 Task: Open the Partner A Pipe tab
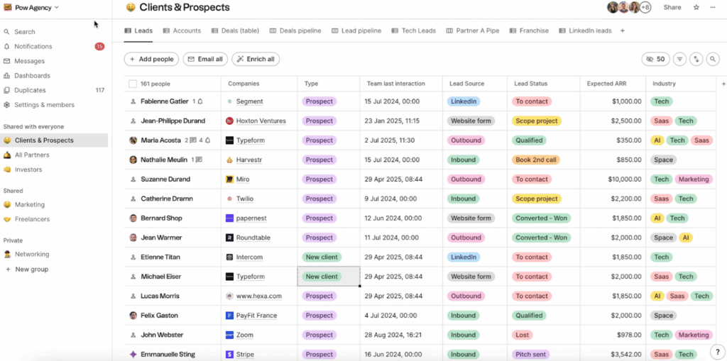(x=472, y=30)
